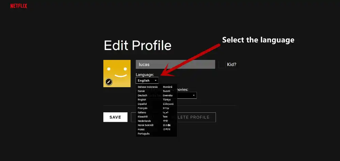The image size is (340, 161).
Task: Choose Kiswahili from the language list
Action: click(x=143, y=116)
